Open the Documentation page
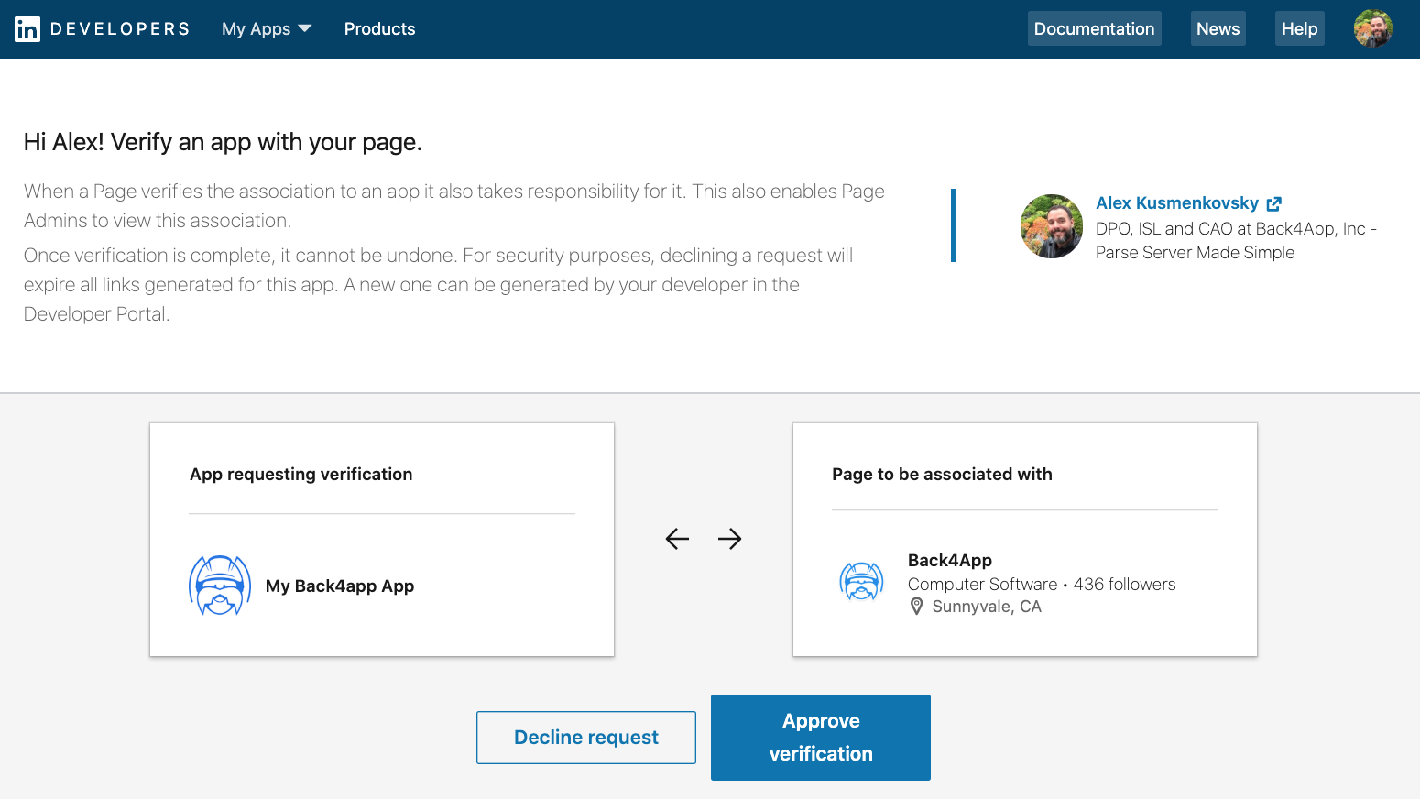This screenshot has width=1420, height=799. coord(1094,28)
